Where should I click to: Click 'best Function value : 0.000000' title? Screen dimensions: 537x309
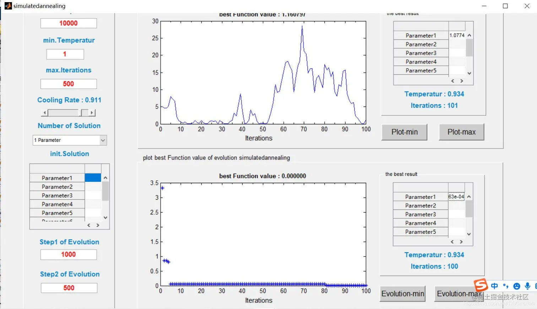pos(262,176)
